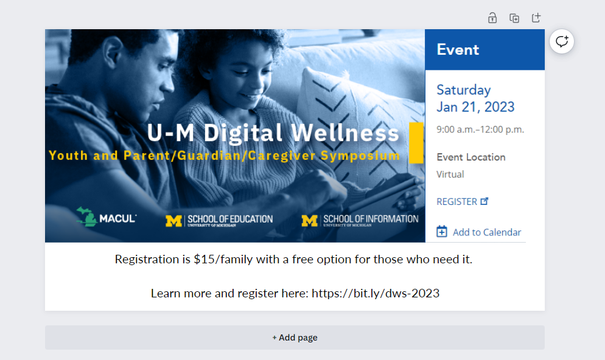Click the School of Education logo
This screenshot has height=360, width=605.
pyautogui.click(x=219, y=220)
